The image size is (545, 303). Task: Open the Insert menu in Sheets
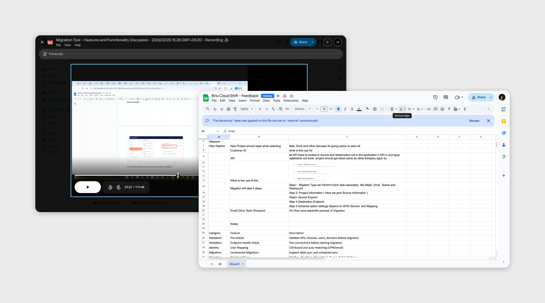242,101
